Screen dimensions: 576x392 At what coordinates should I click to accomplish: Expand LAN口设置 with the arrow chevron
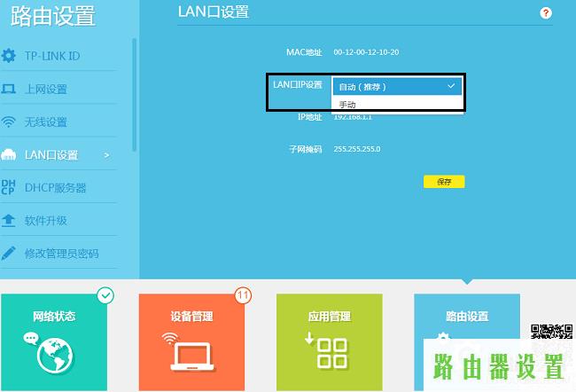[x=107, y=155]
